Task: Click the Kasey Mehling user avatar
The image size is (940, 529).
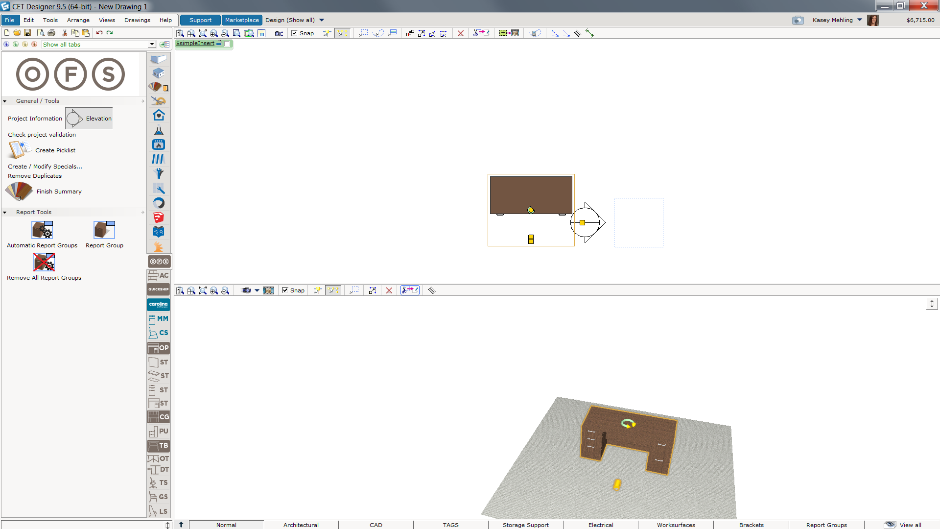Action: (x=872, y=20)
